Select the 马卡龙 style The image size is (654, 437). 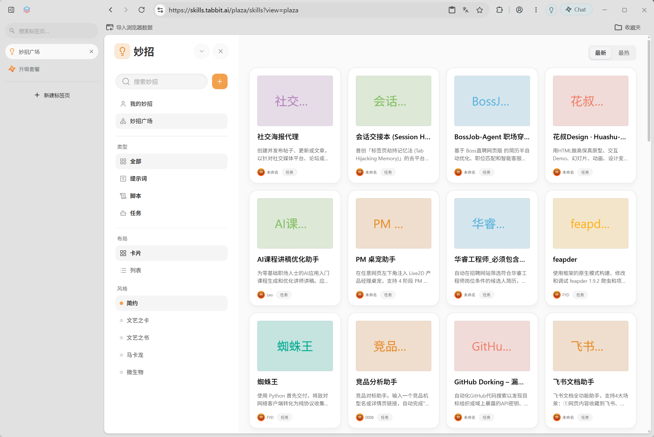(171, 355)
